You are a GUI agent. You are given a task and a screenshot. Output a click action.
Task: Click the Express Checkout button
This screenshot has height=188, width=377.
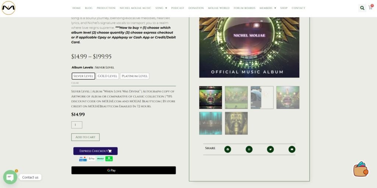pyautogui.click(x=95, y=151)
